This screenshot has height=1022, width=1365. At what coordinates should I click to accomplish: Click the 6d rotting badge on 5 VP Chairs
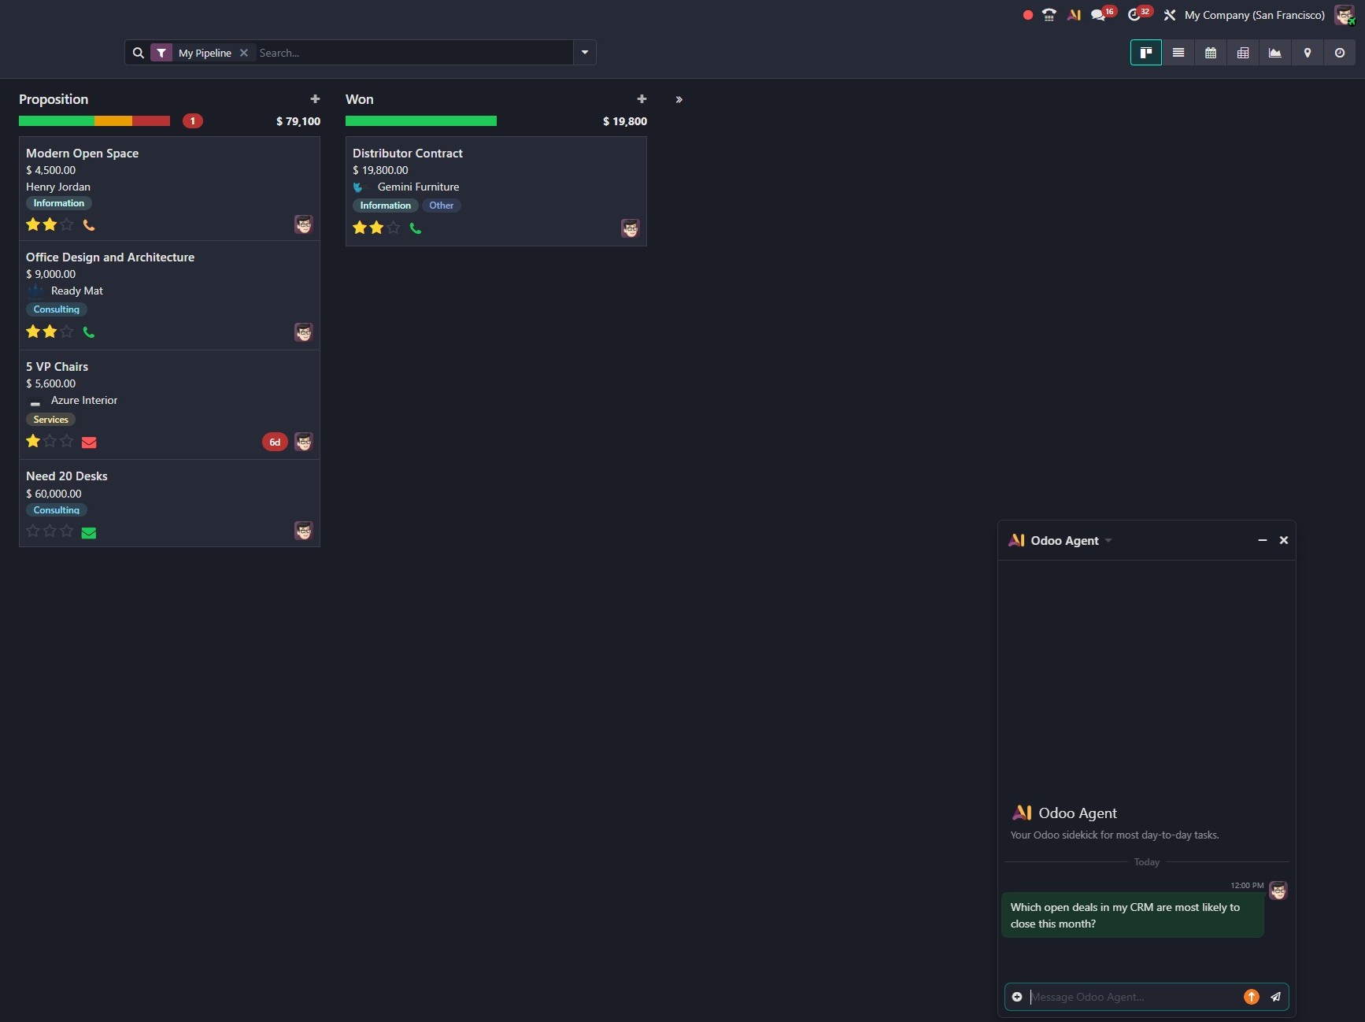tap(275, 442)
